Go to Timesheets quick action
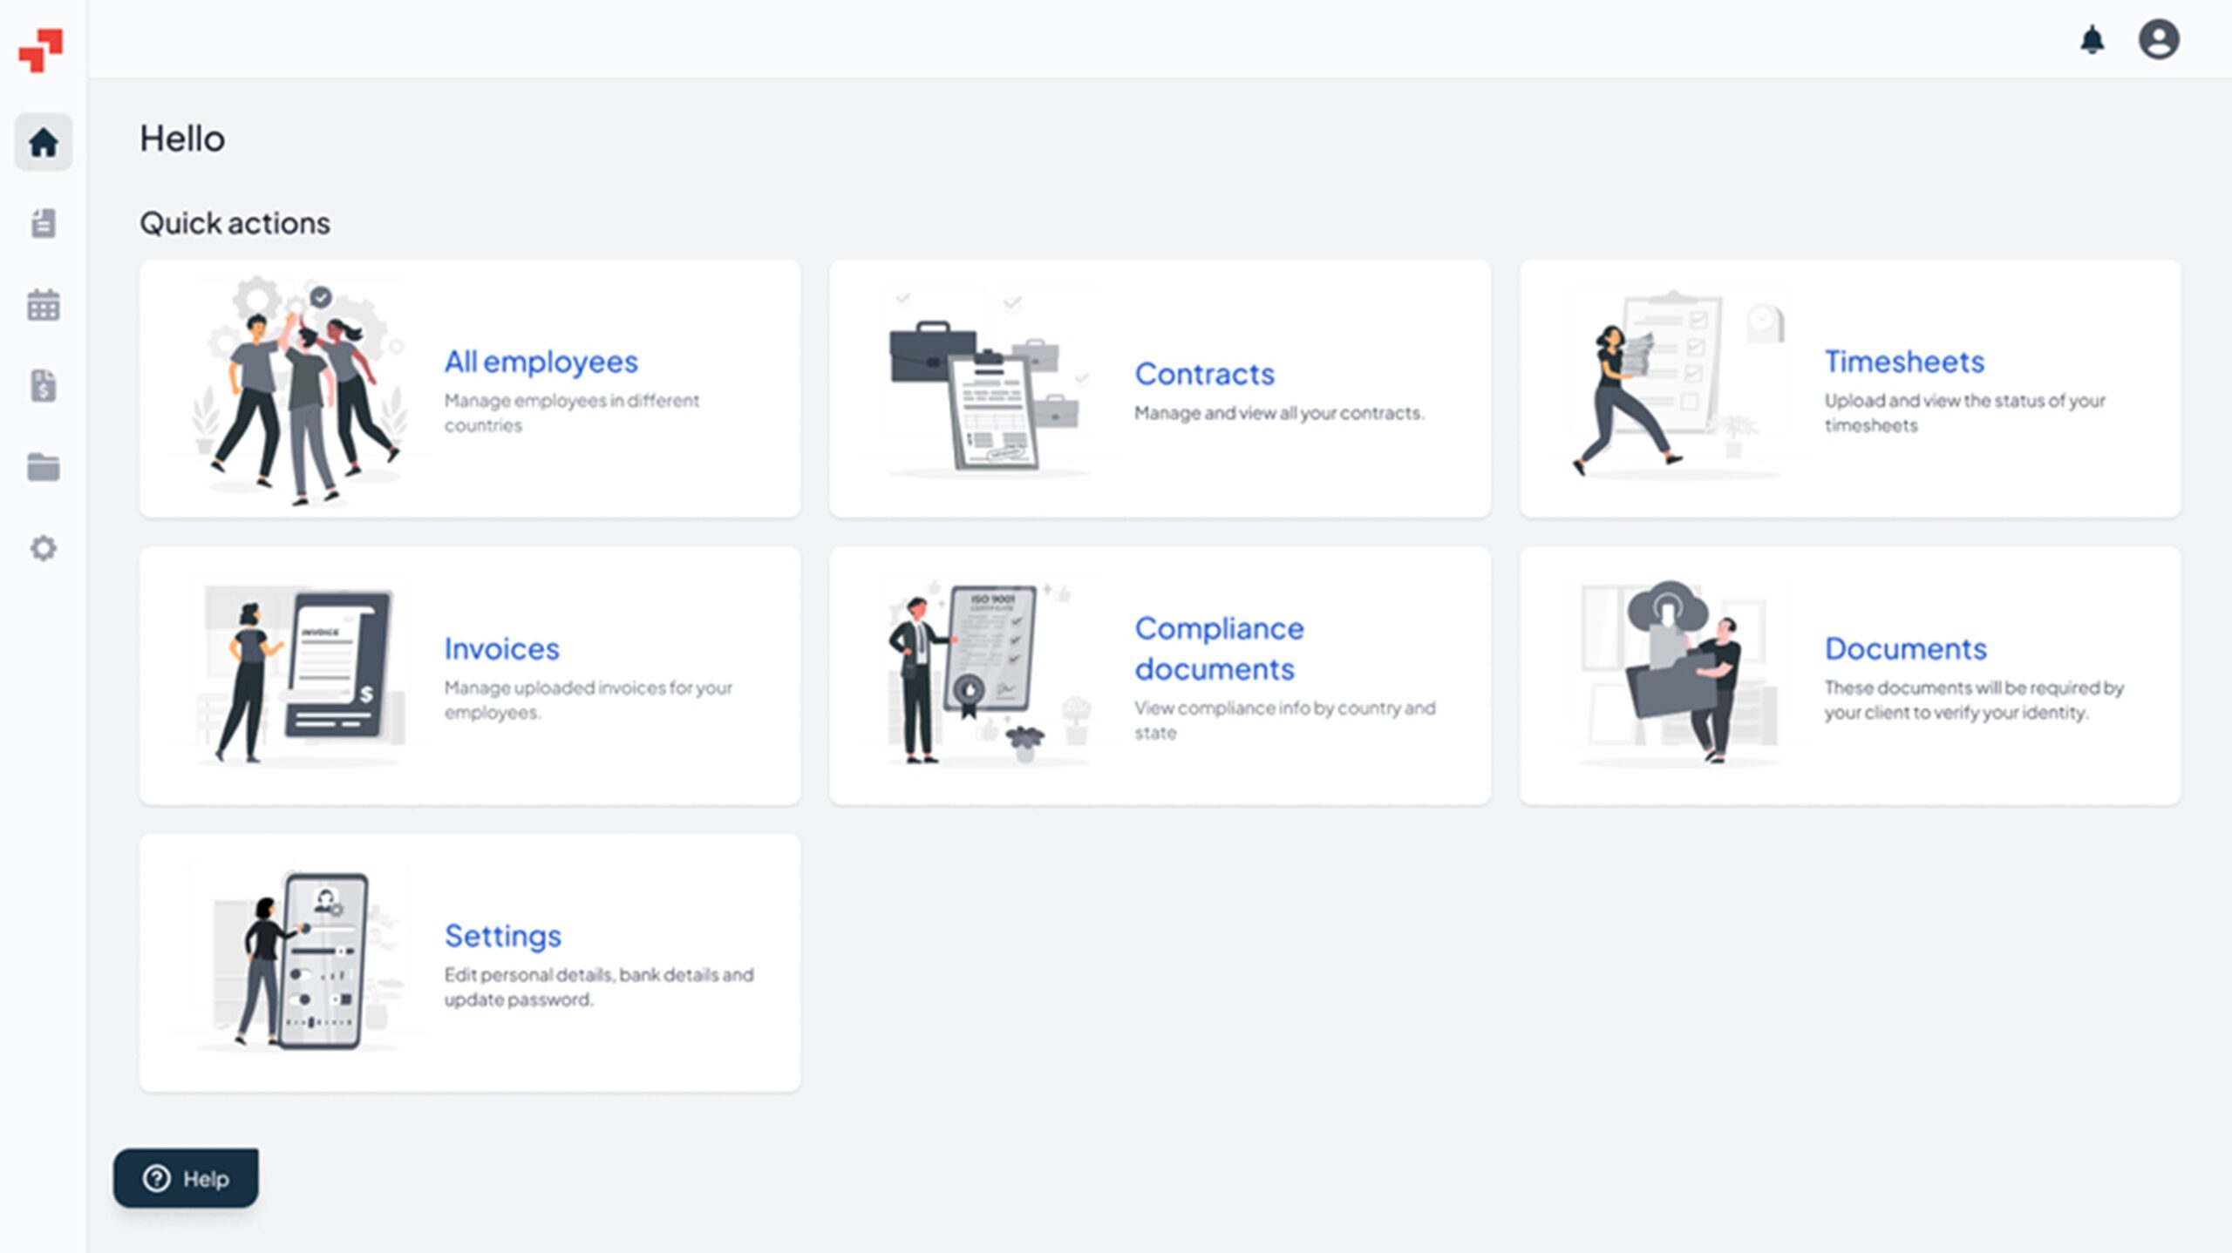Screen dimensions: 2232x1253 click(1904, 362)
